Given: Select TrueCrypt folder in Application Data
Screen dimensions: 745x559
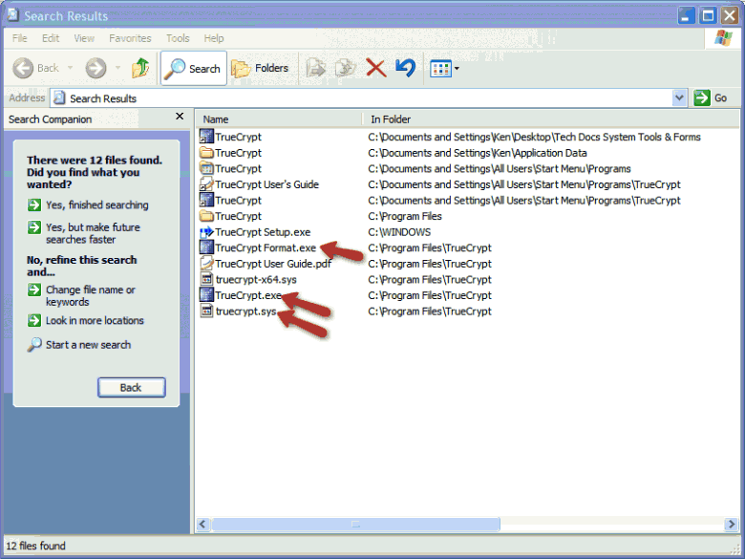Looking at the screenshot, I should [231, 153].
